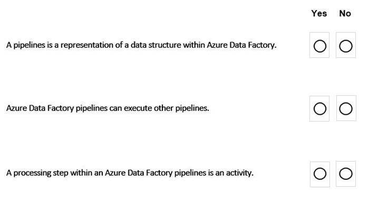Mark No for processing step is an activity
The height and width of the screenshot is (201, 369).
345,174
